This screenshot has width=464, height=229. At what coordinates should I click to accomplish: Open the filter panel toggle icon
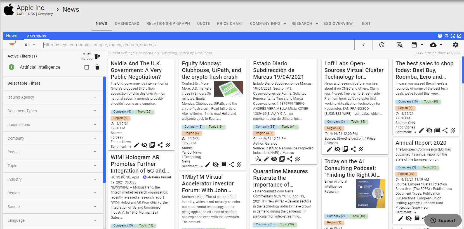[x=12, y=44]
